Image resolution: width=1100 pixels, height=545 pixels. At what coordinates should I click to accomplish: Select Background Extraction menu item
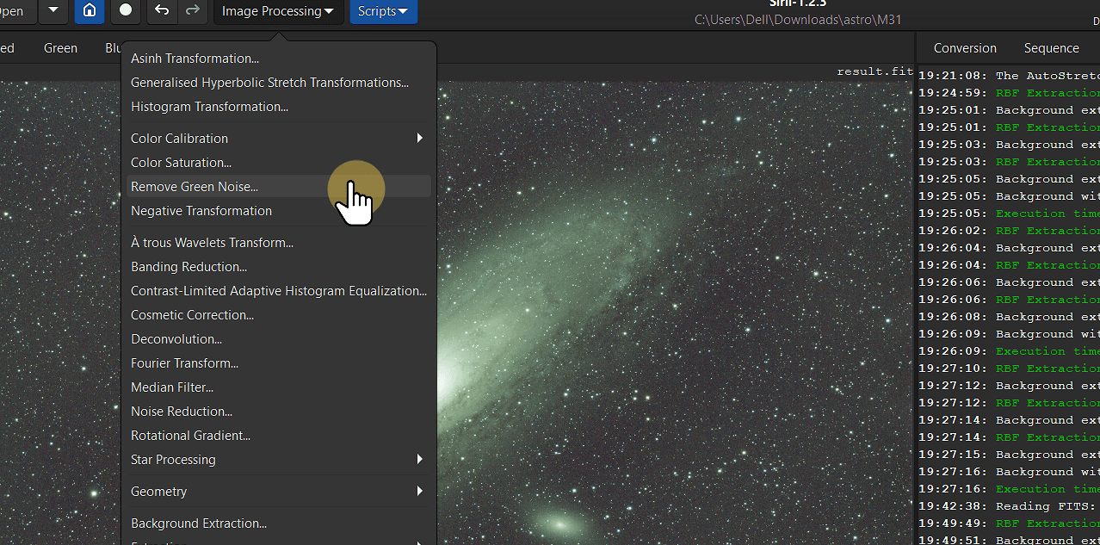click(x=199, y=523)
